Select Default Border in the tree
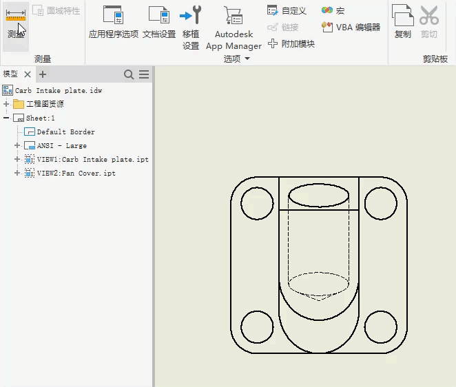 coord(65,132)
